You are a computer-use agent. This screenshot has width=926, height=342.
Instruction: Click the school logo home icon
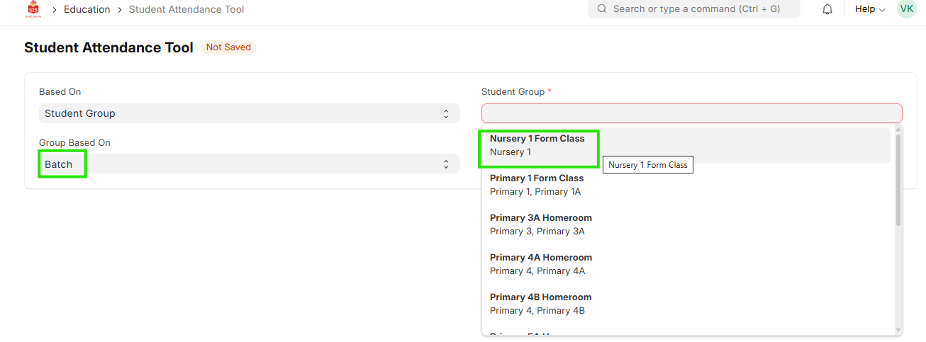pyautogui.click(x=33, y=9)
